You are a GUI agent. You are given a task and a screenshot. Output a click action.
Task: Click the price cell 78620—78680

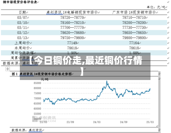(72, 32)
